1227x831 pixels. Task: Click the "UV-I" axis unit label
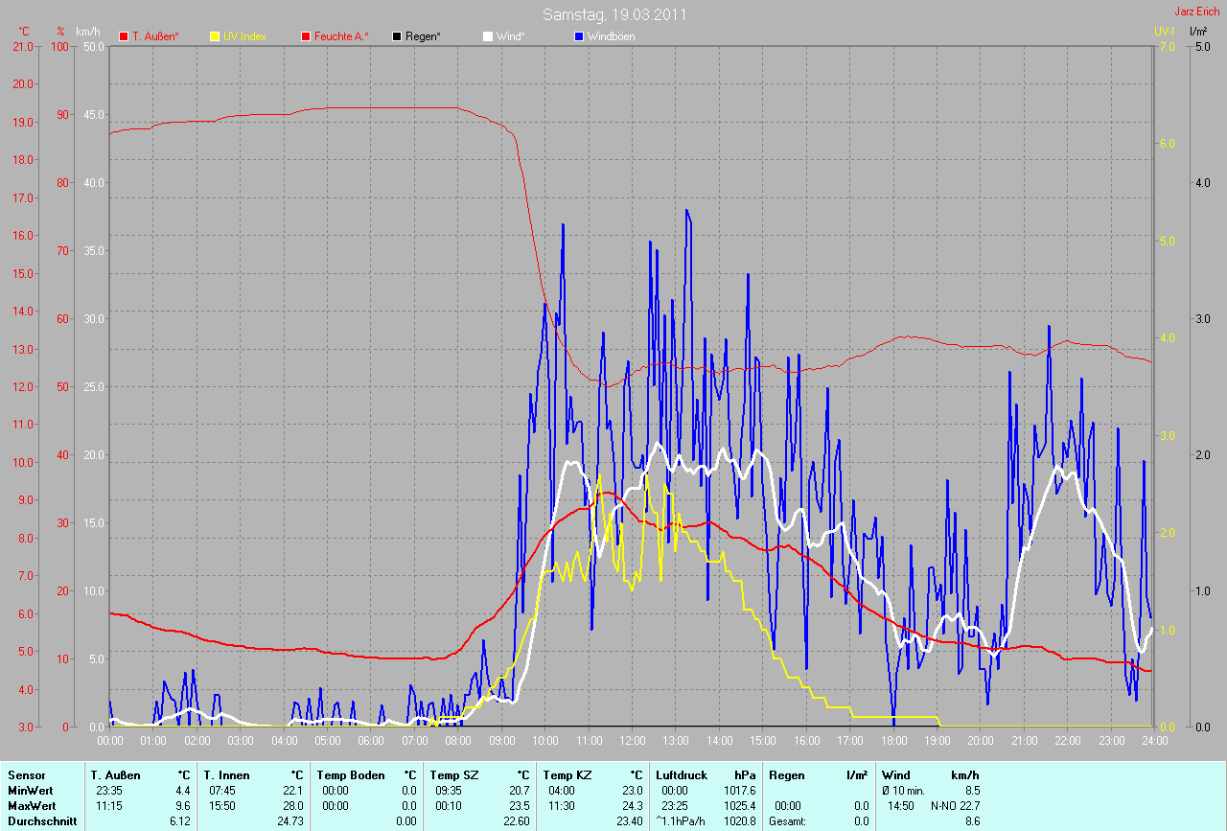(1164, 32)
